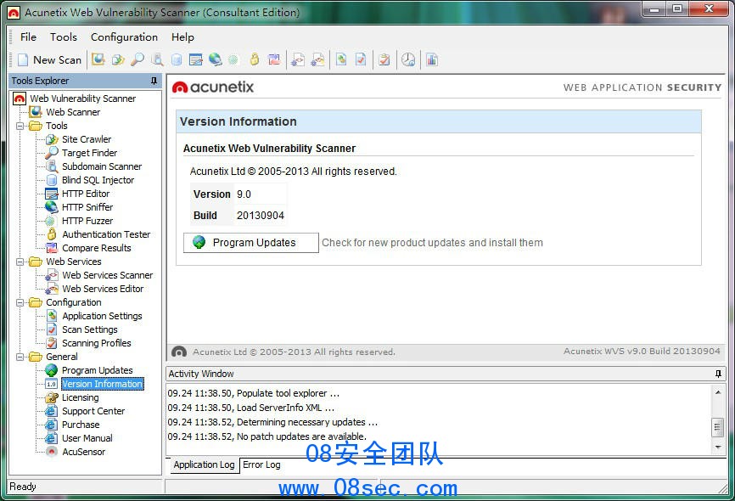Select Site Crawler in the tree
Image resolution: width=735 pixels, height=501 pixels.
(x=87, y=139)
